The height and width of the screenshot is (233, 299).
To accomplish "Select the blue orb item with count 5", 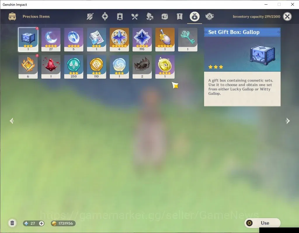I will [74, 40].
